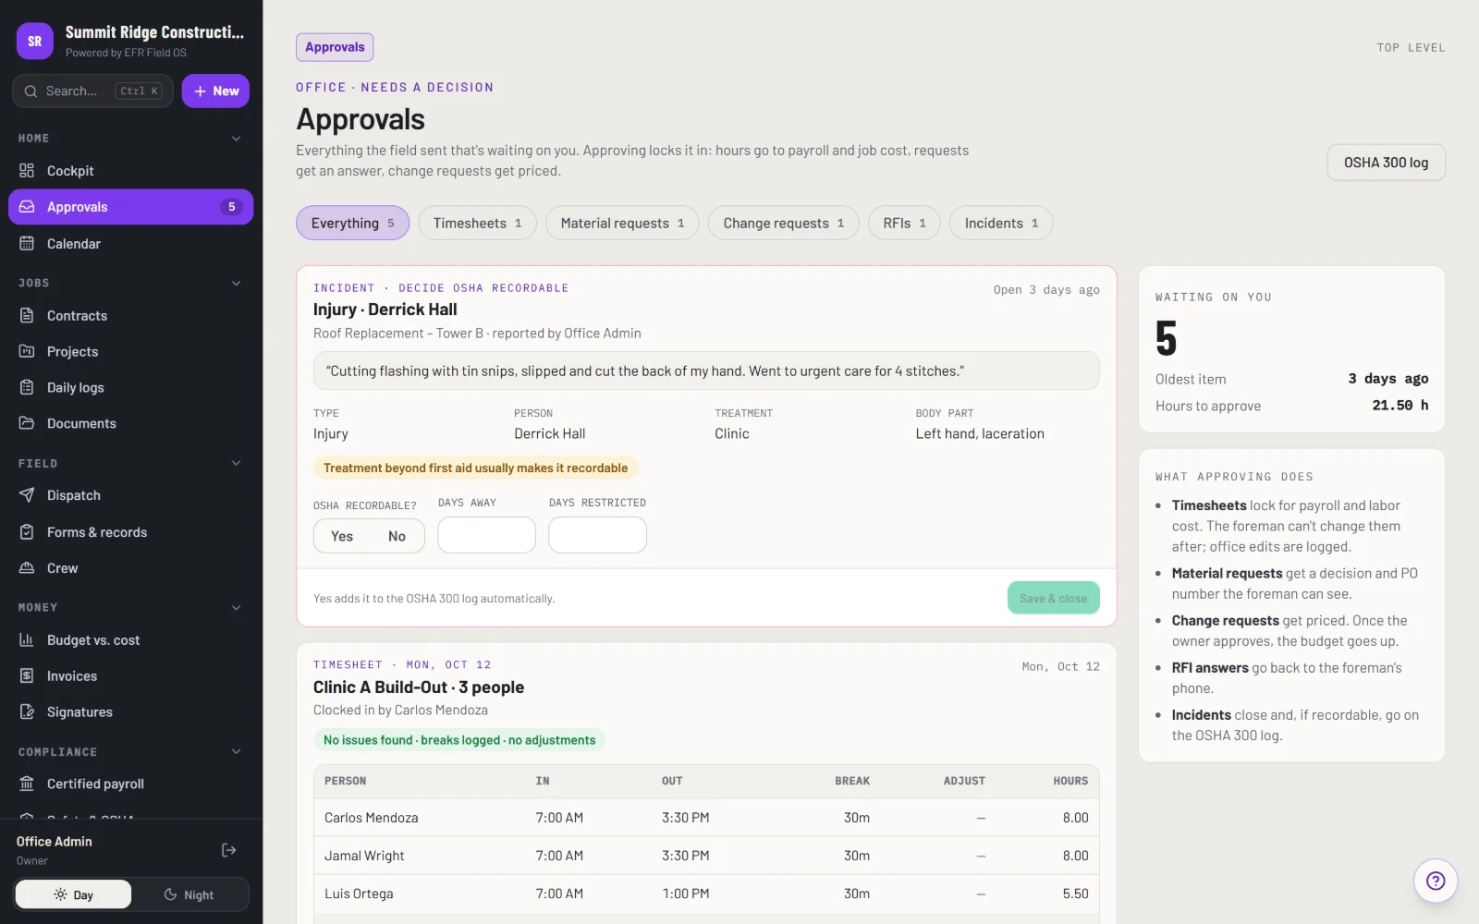Open the OSHA 300 log button
Screen dimensions: 1479x924
[x=1386, y=163]
